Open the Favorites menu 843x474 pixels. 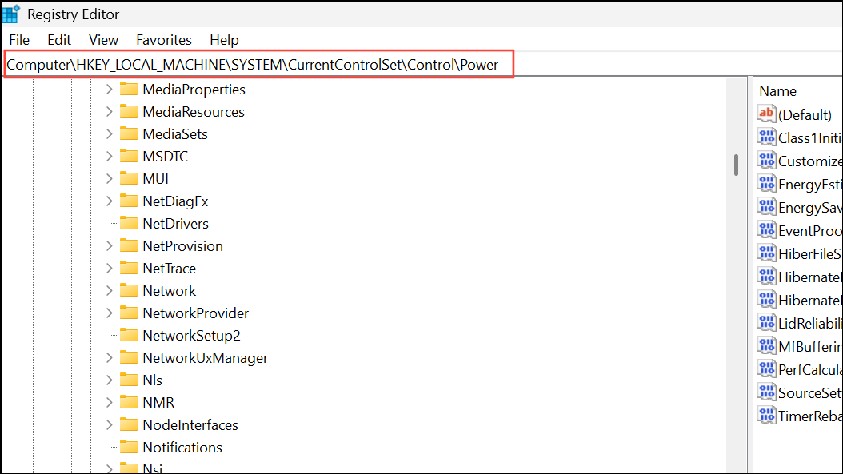(x=164, y=40)
